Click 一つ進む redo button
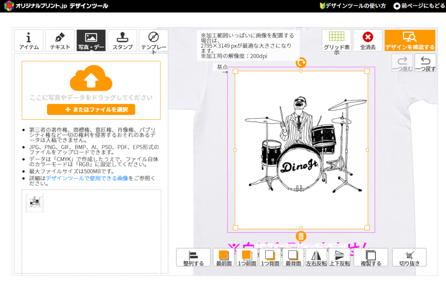Image resolution: width=446 pixels, height=282 pixels. pyautogui.click(x=402, y=63)
